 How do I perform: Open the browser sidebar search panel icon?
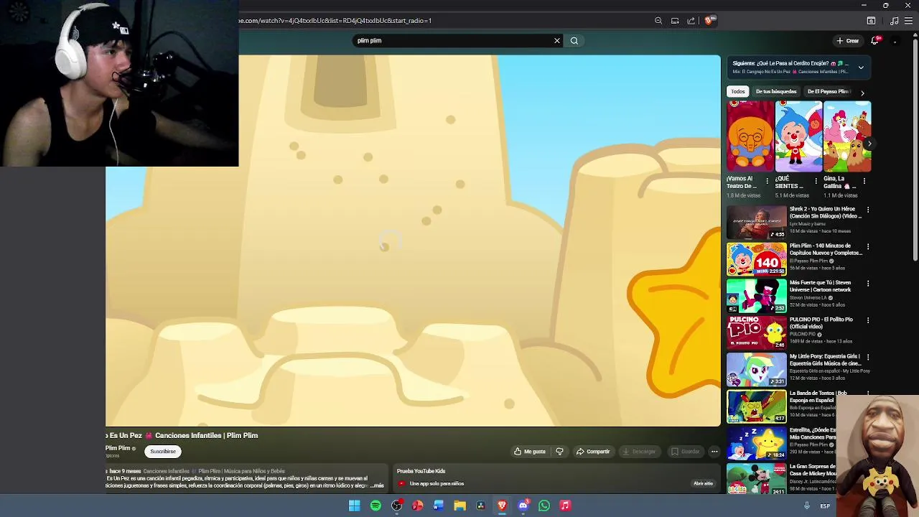[x=871, y=21]
